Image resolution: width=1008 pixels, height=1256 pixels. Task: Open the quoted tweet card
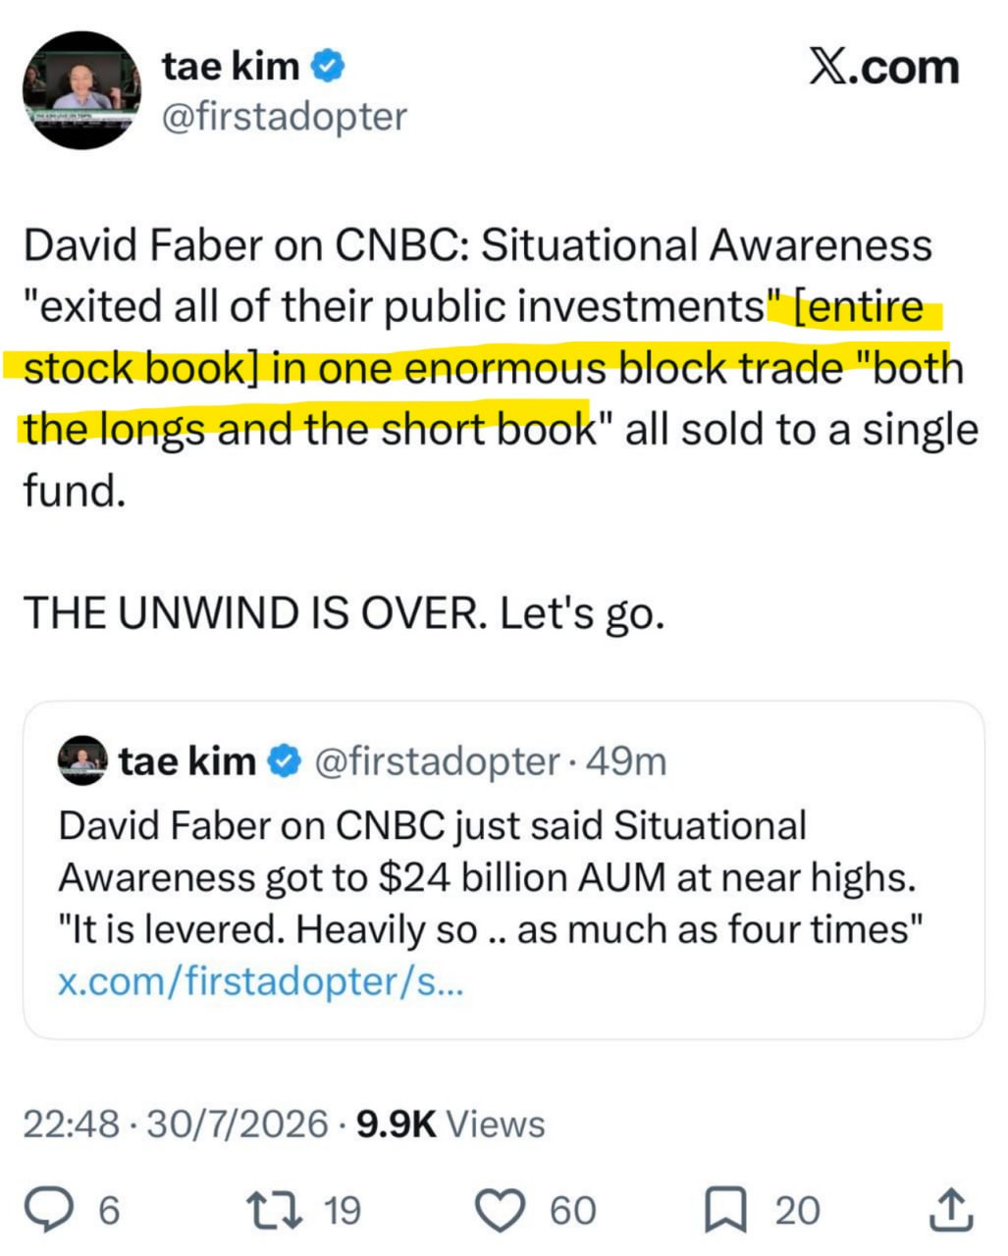[x=504, y=870]
